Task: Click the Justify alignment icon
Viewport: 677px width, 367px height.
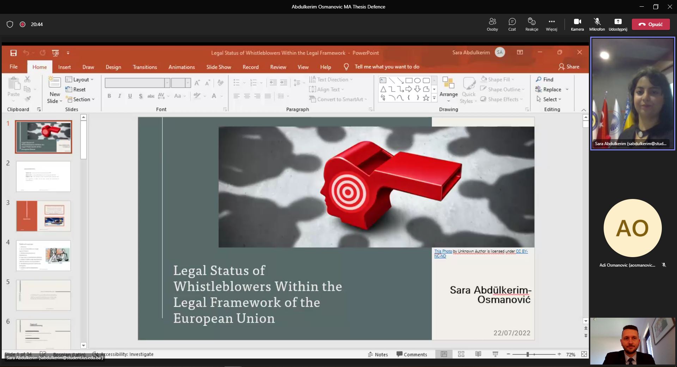Action: [x=268, y=96]
